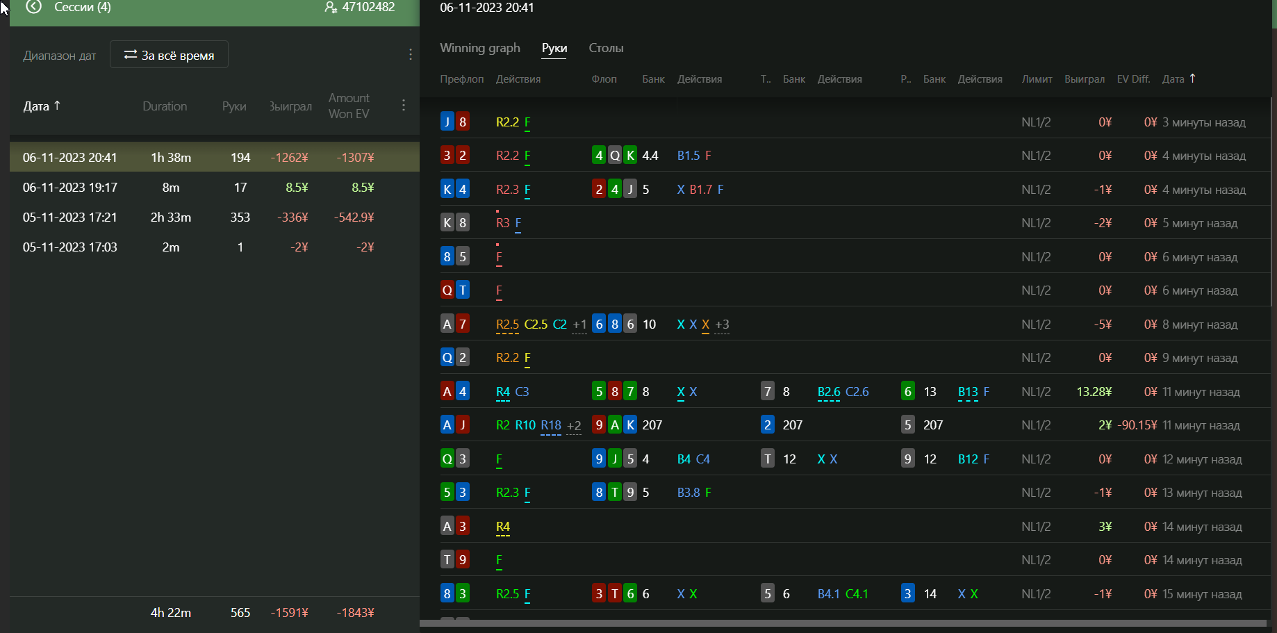
Task: Open column options menu next to Amount Won EV
Action: coord(404,105)
